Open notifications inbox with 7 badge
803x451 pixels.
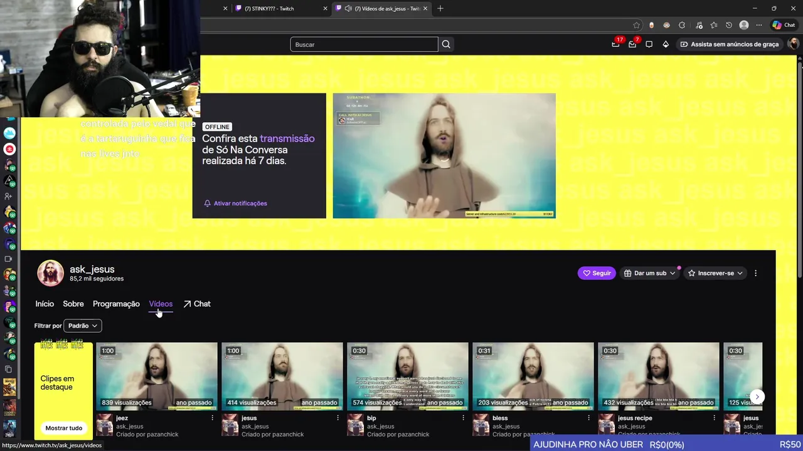[x=632, y=44]
